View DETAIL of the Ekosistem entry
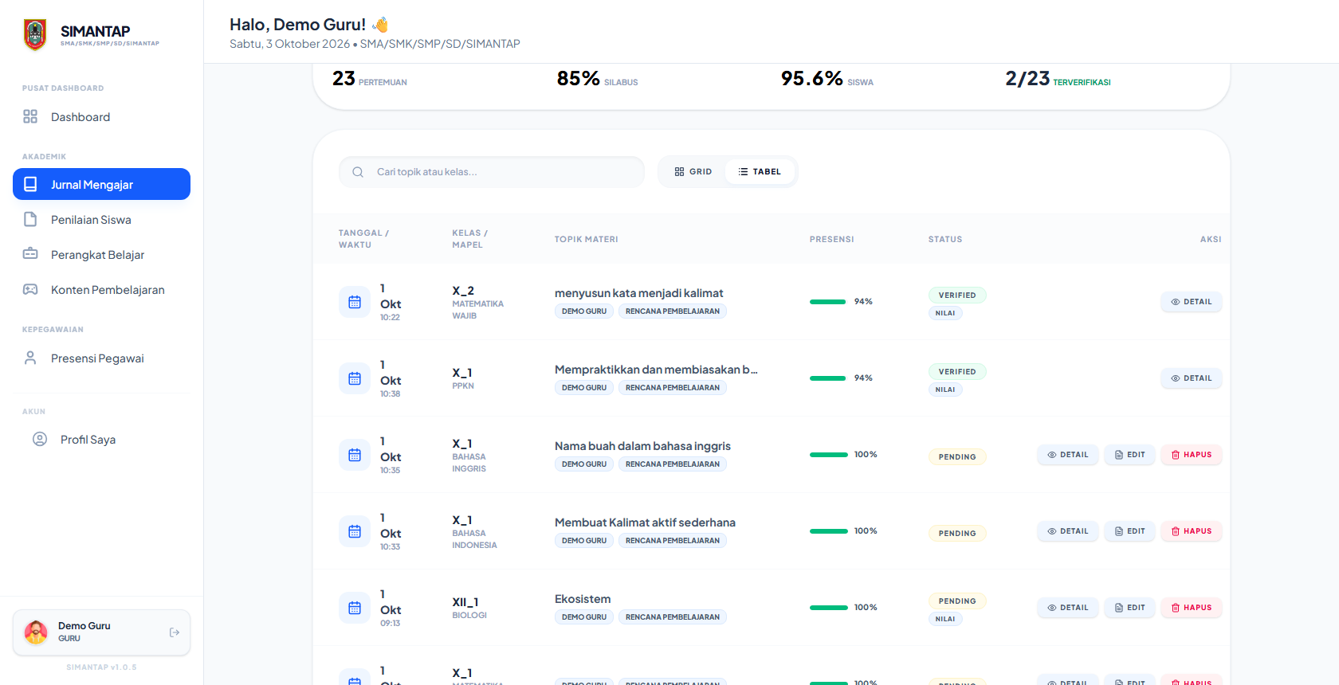Screen dimensions: 1339x685 click(1068, 608)
